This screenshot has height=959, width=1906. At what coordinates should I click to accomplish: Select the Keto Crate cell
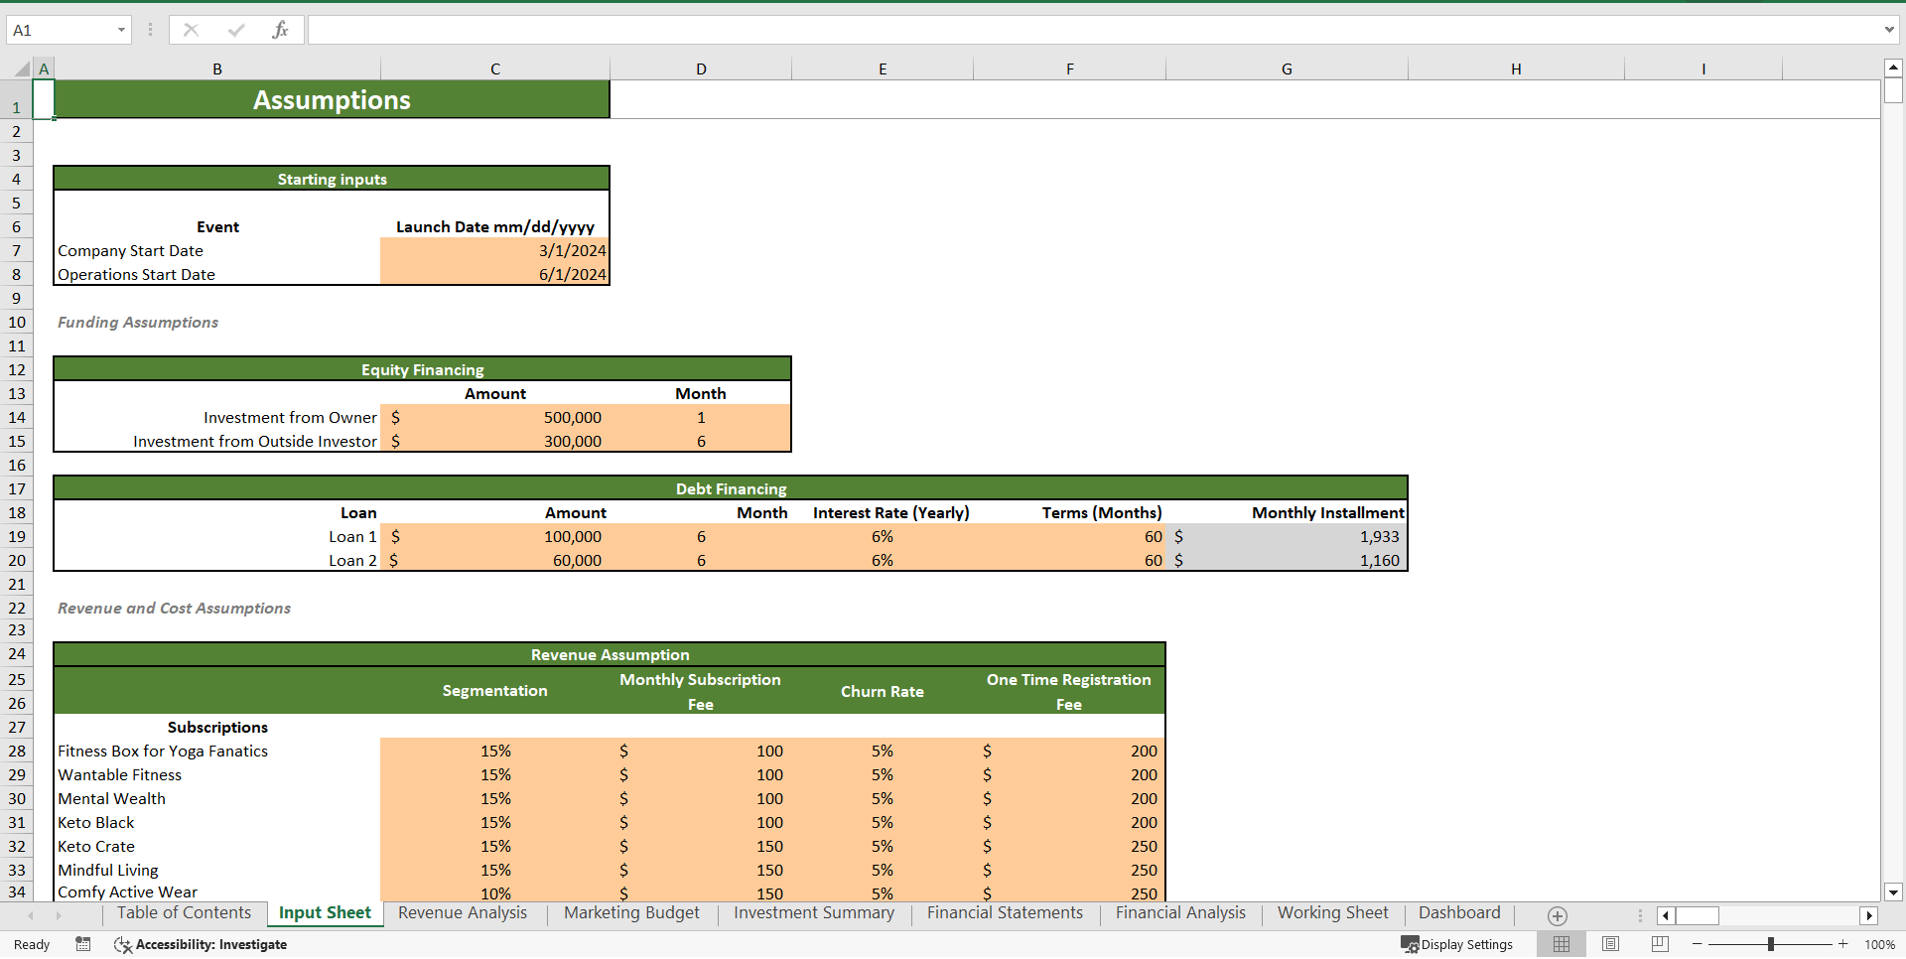[x=217, y=846]
